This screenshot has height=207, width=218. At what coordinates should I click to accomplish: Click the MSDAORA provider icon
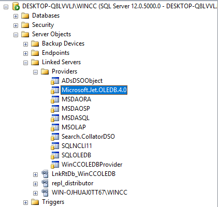coord(55,99)
